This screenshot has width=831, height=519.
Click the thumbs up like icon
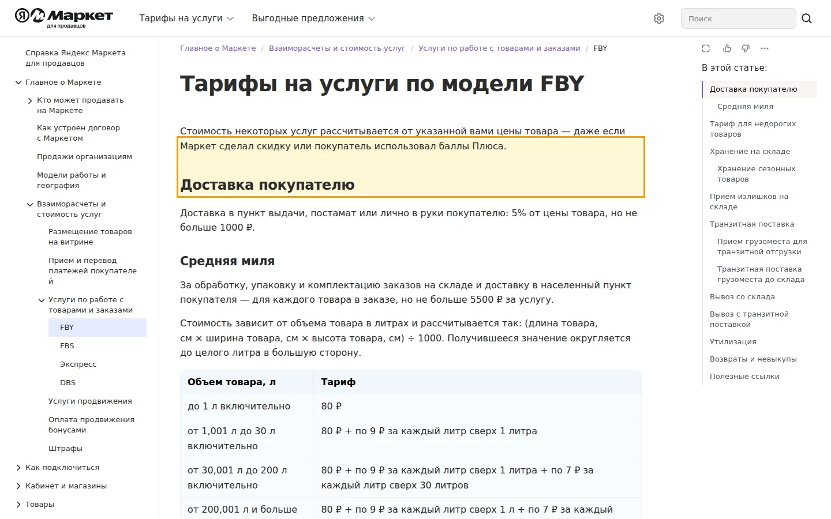click(727, 48)
